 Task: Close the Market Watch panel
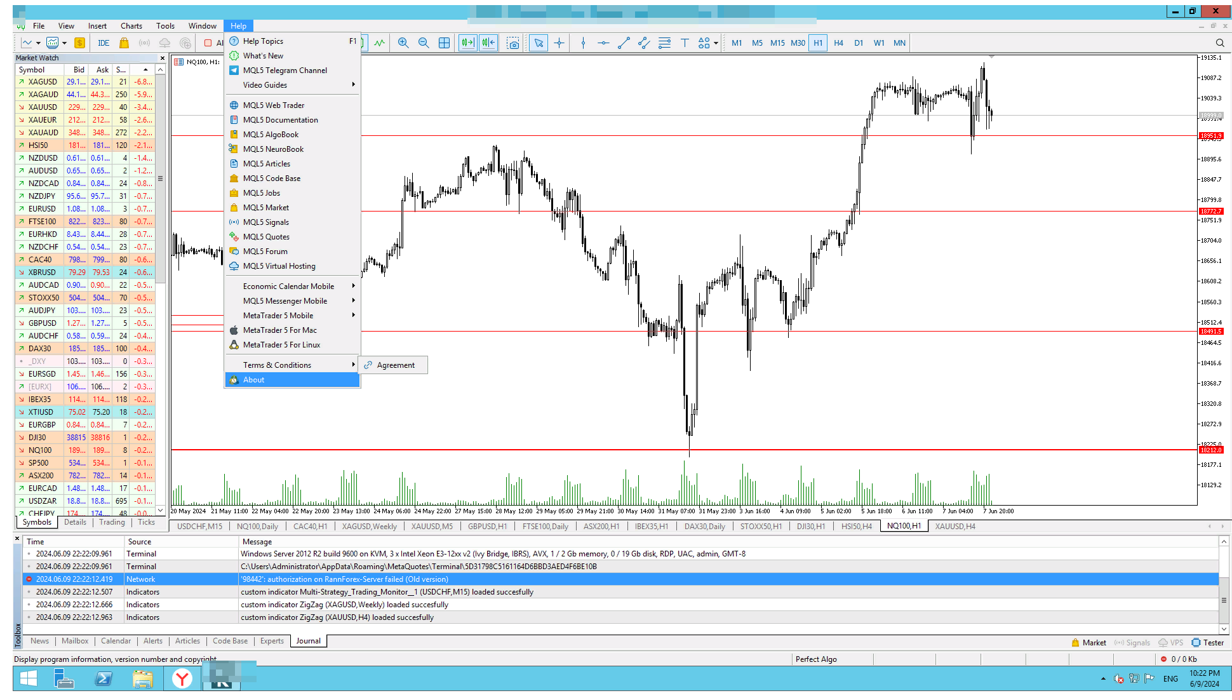pyautogui.click(x=162, y=58)
